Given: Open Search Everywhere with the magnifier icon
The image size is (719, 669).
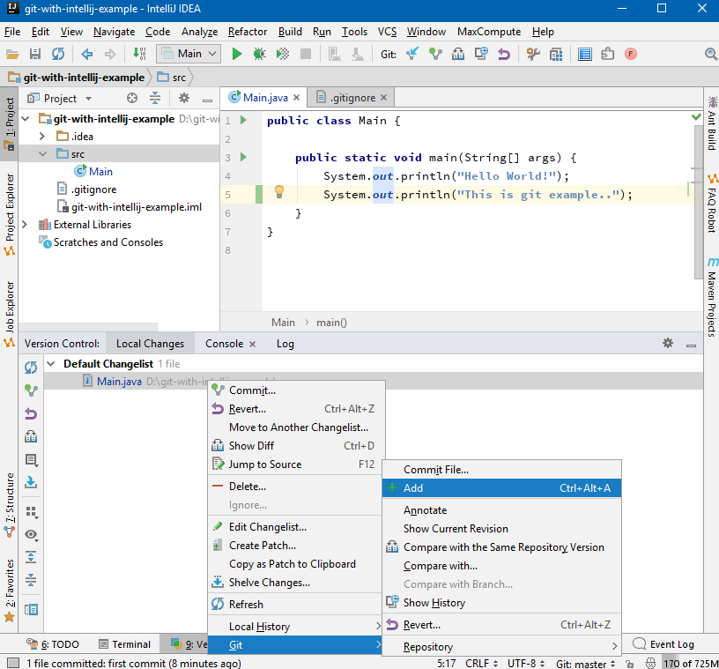Looking at the screenshot, I should (x=712, y=53).
